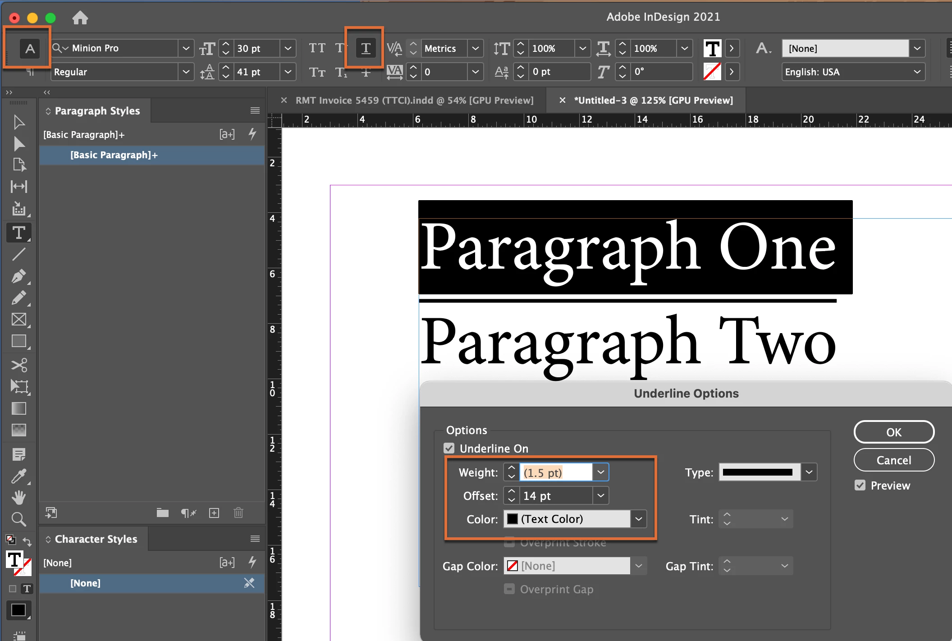Select the Rectangle Frame tool

[x=18, y=319]
